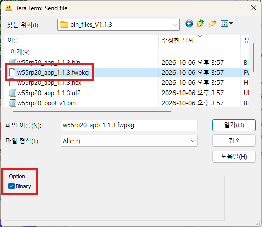
Task: Sort by 이름 column header
Action: coord(81,40)
